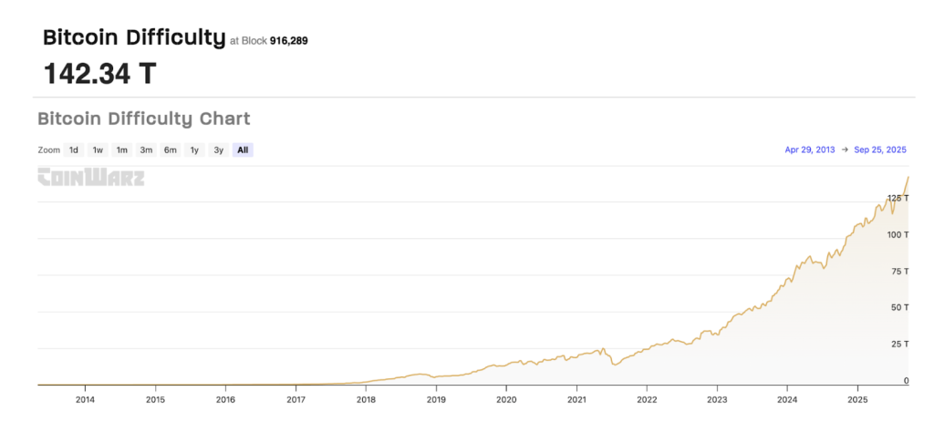934x443 pixels.
Task: Switch the chart zoom to 3m
Action: (146, 149)
